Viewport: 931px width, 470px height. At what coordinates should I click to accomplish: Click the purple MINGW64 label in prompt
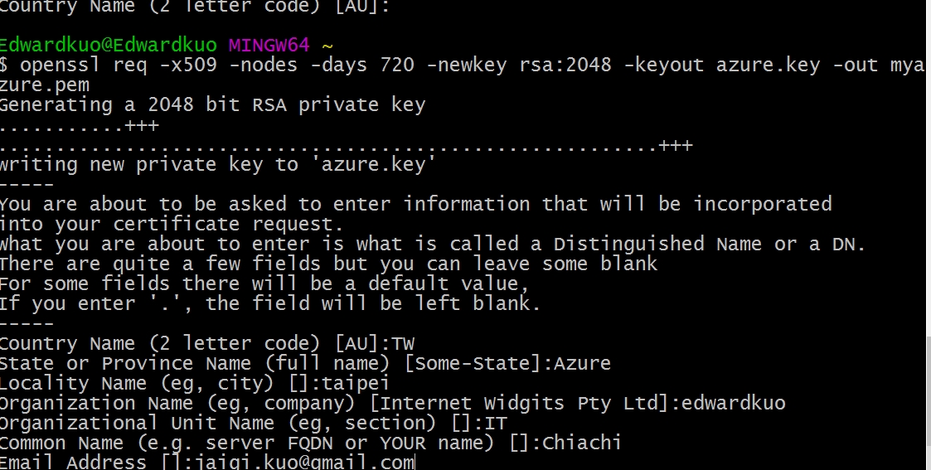click(x=269, y=45)
